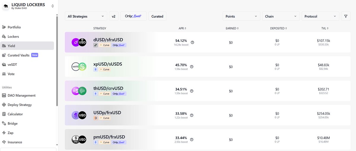This screenshot has height=151, width=356.
Task: Click the Curve tag under pmUSD/frxUSD
Action: coord(105,142)
